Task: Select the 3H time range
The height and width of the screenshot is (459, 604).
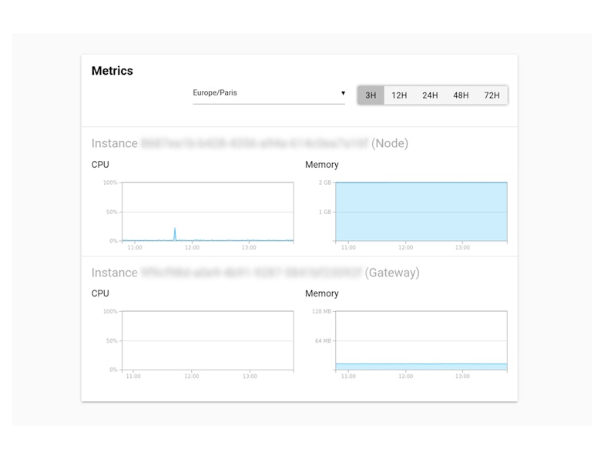Action: point(371,95)
